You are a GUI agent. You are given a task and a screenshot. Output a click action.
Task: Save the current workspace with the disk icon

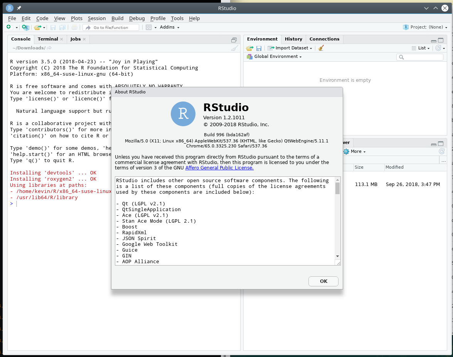point(259,47)
